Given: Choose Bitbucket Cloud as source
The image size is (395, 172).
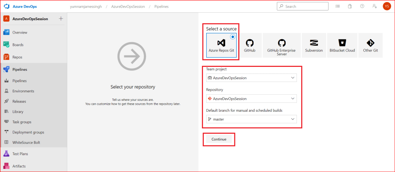Looking at the screenshot, I should point(342,45).
